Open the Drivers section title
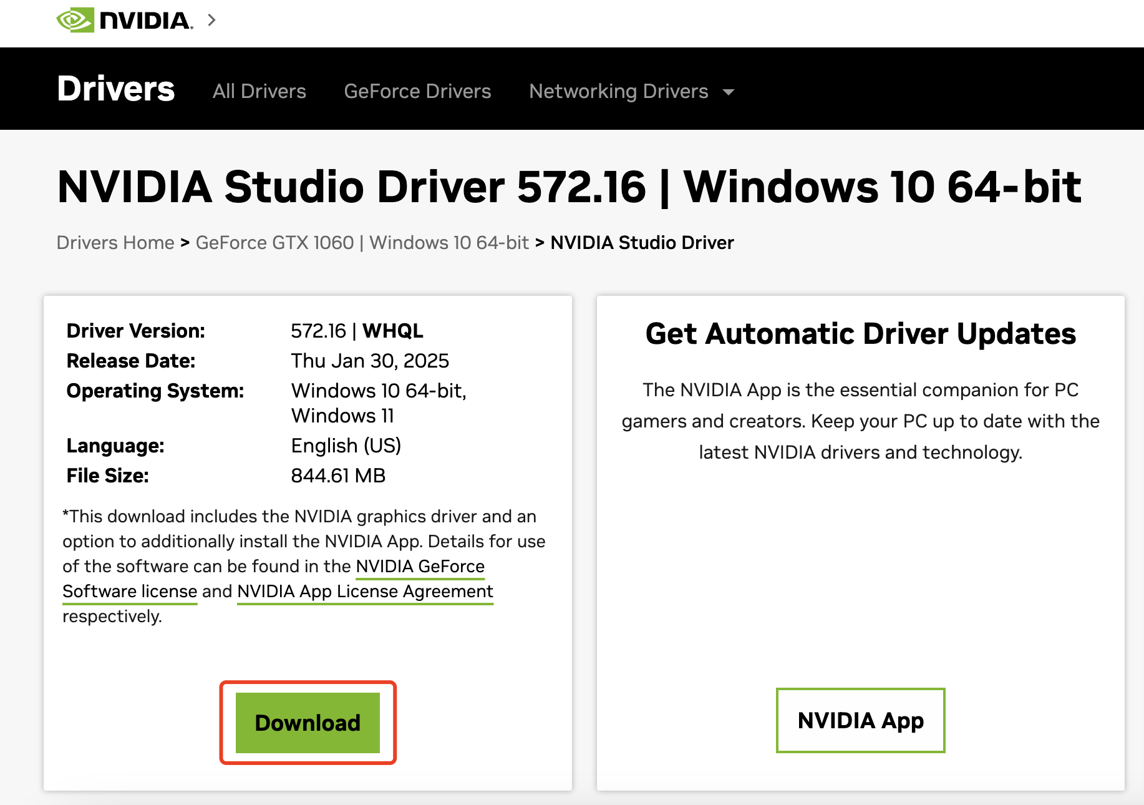 [115, 89]
